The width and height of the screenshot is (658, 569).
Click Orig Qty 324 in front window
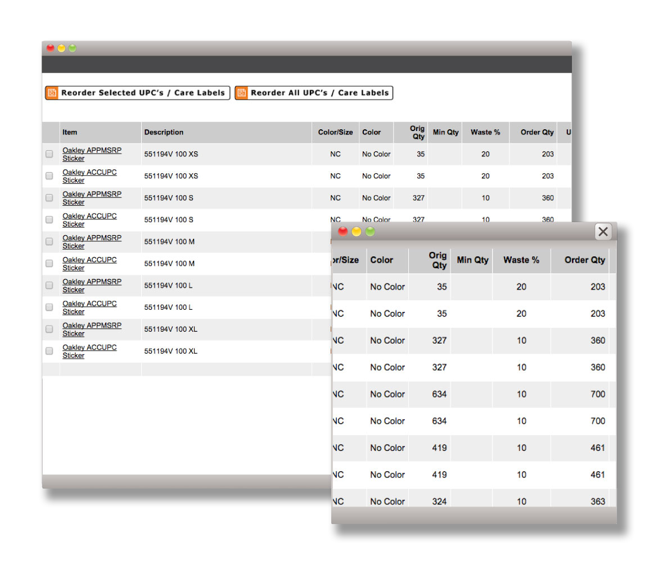tap(439, 501)
